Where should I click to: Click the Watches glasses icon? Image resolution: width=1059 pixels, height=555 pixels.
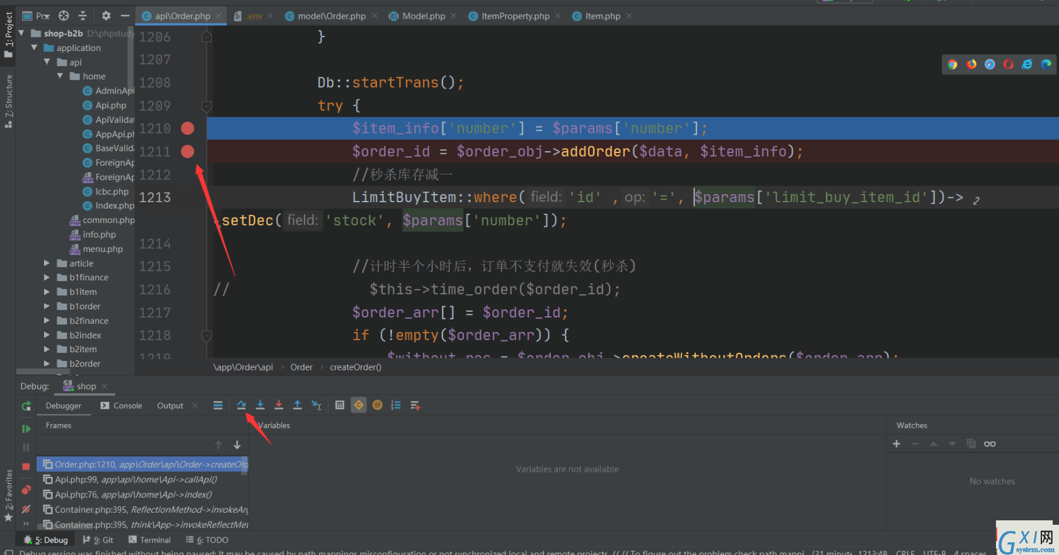click(x=990, y=443)
